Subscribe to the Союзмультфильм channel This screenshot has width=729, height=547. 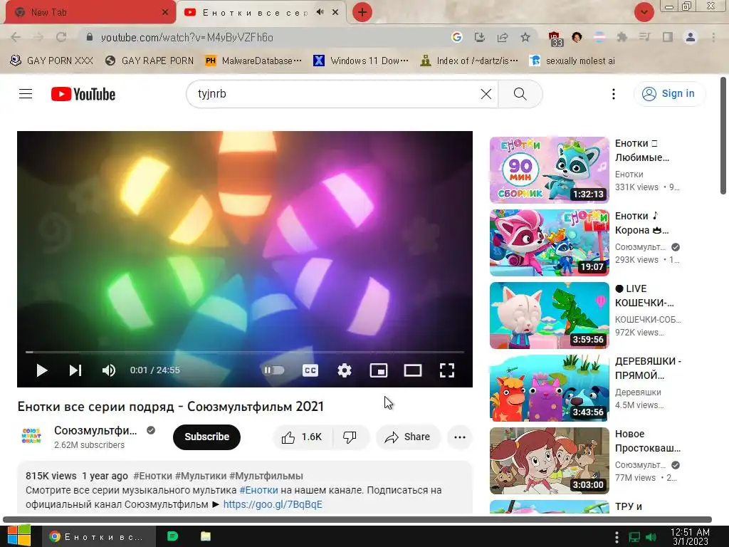(206, 437)
